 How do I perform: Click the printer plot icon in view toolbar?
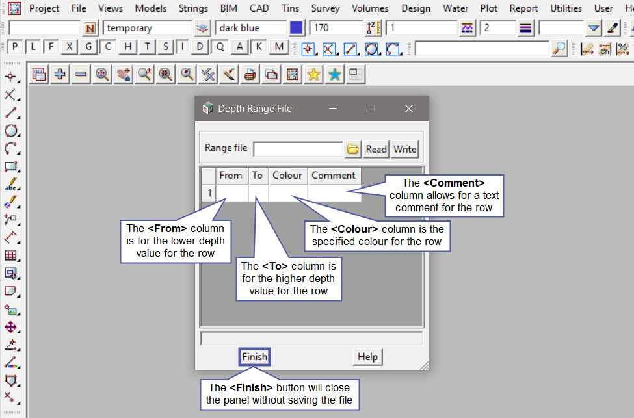[x=250, y=74]
